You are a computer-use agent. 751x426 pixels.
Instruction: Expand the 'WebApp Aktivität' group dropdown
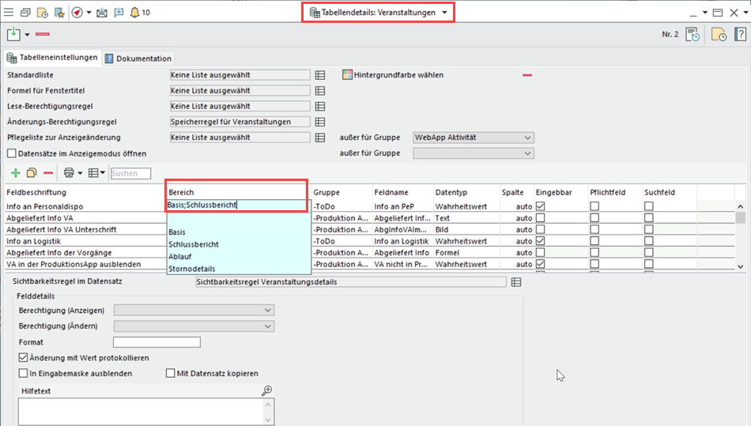(527, 138)
